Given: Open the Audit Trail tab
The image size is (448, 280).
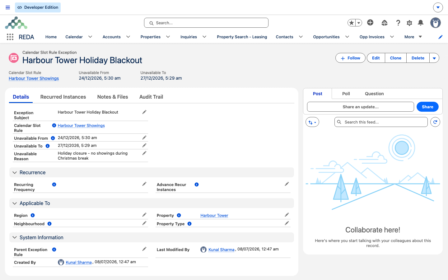Looking at the screenshot, I should (x=151, y=97).
